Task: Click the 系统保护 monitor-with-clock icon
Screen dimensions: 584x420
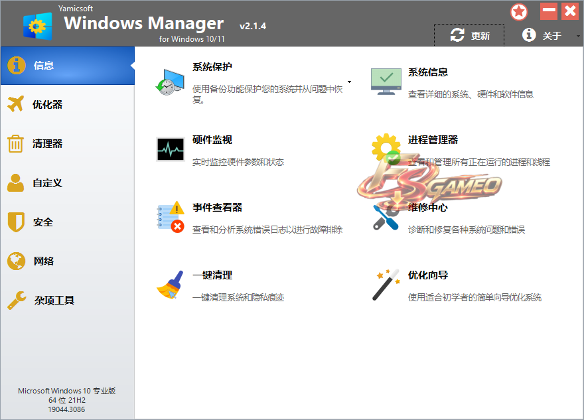Action: (x=170, y=82)
